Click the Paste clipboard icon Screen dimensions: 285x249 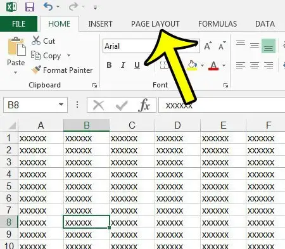(x=16, y=46)
